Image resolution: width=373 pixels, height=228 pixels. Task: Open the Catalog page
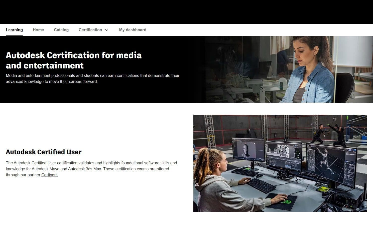point(61,30)
